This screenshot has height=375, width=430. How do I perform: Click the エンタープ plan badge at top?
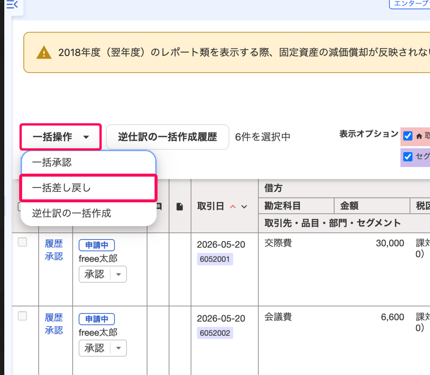click(x=410, y=4)
